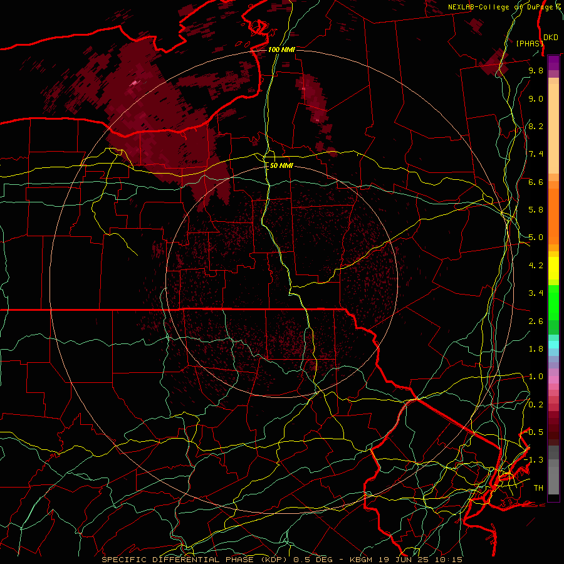The height and width of the screenshot is (564, 564).
Task: Select the 8.2 scale label
Action: click(x=536, y=126)
